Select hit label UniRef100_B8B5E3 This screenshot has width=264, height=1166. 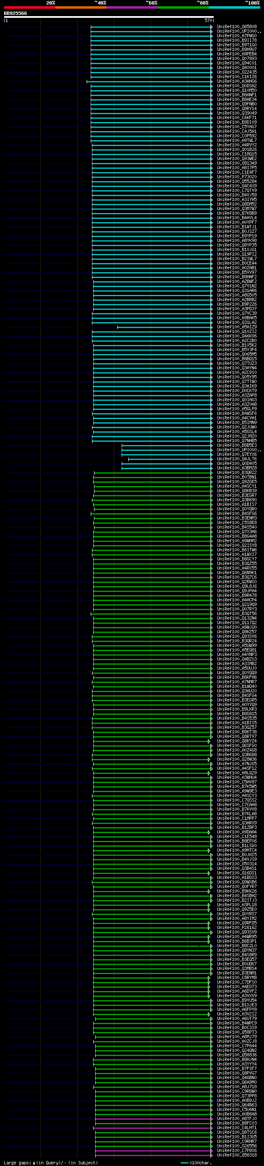click(x=237, y=445)
